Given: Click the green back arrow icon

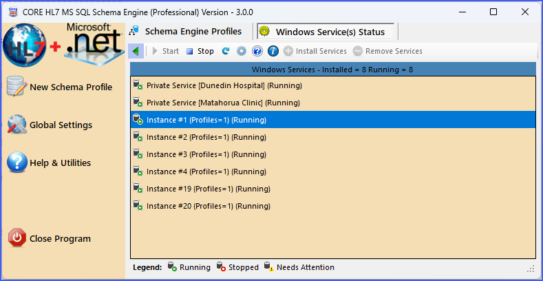Looking at the screenshot, I should click(x=136, y=51).
